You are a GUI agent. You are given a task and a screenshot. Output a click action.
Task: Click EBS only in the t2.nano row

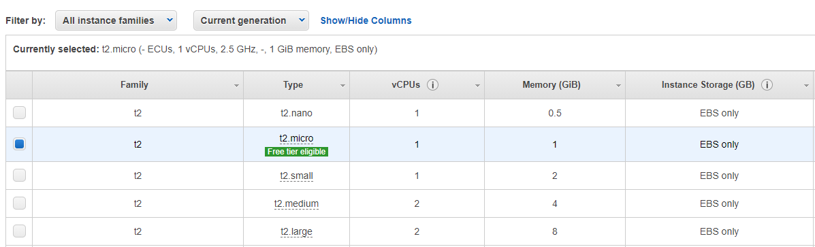tap(719, 113)
